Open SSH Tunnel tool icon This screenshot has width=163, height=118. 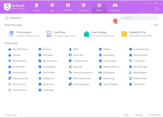10,50
